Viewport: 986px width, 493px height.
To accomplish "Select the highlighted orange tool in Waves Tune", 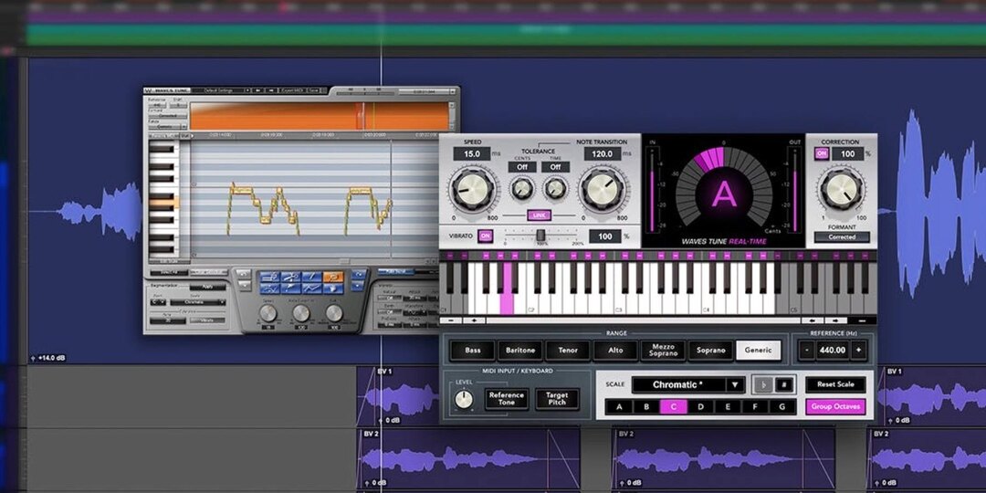I will click(x=333, y=277).
